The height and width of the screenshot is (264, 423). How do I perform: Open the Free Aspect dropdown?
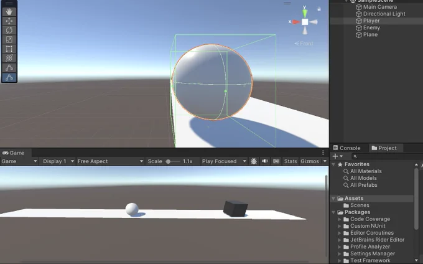point(110,161)
